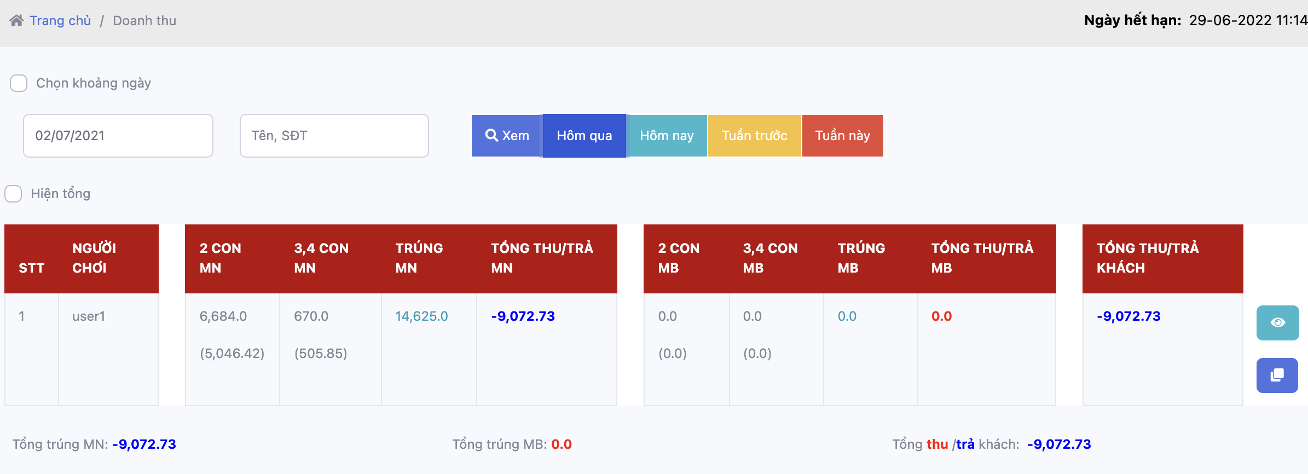
Task: Open the Trang chủ breadcrumb link
Action: [60, 21]
